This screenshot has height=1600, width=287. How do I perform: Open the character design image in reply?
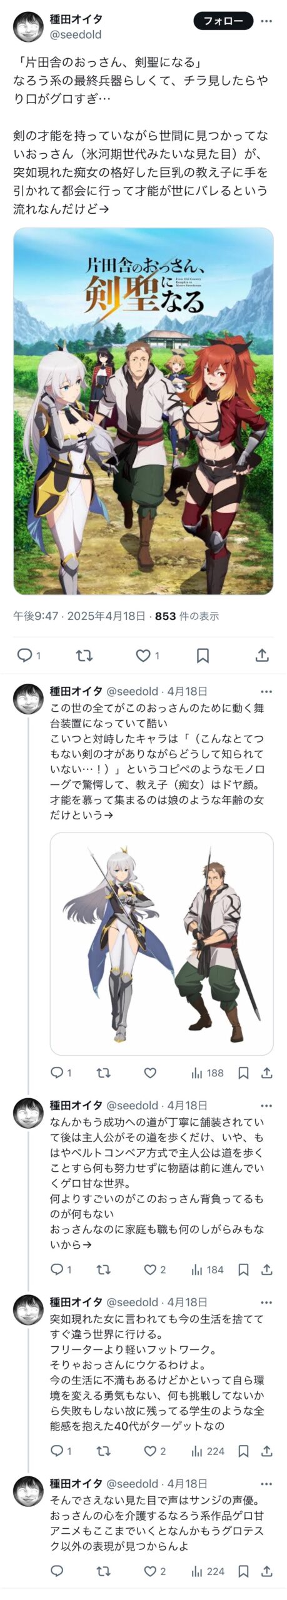pos(161,944)
